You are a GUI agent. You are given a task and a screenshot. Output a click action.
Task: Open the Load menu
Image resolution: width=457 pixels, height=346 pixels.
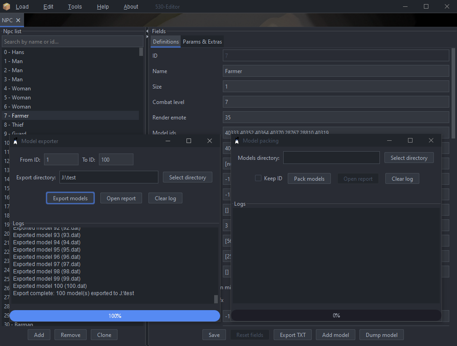click(x=22, y=7)
